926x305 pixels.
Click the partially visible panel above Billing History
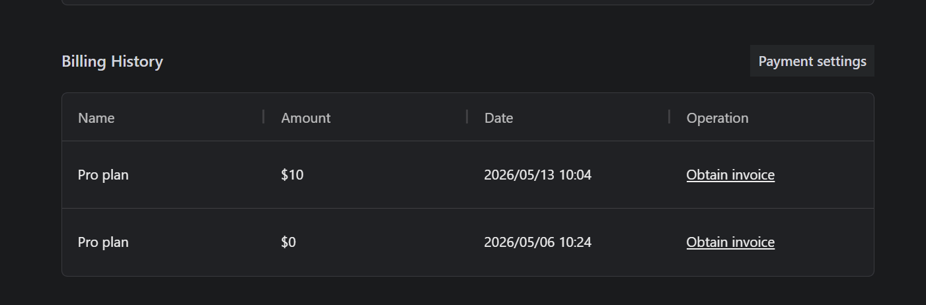tap(468, 2)
